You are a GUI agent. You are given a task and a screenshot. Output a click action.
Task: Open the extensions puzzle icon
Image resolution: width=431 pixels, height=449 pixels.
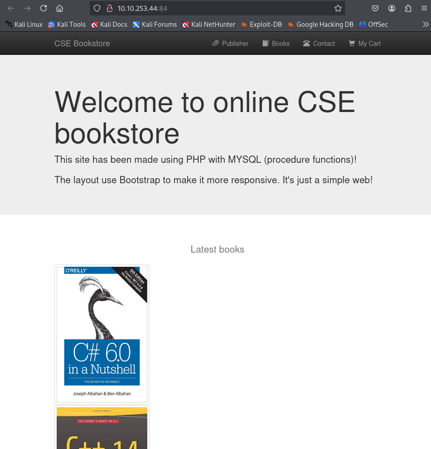[408, 9]
